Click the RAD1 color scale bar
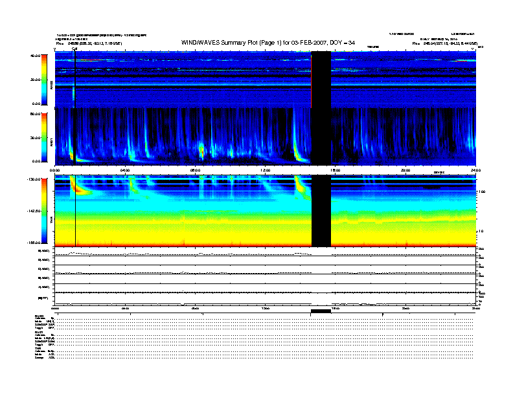 (x=44, y=138)
